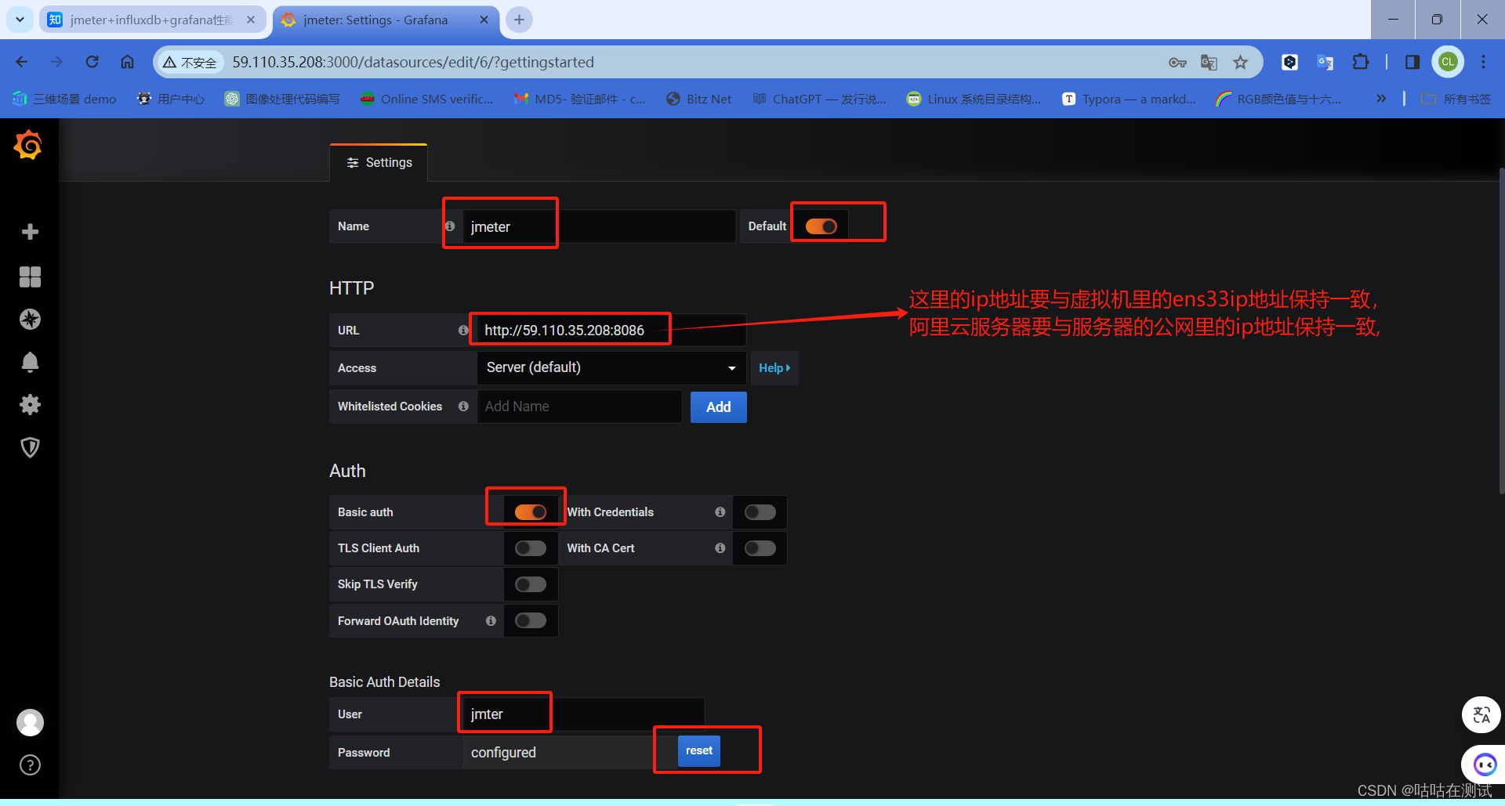Screen dimensions: 1505x806
Task: Open the Linux bookmark in bookmarks bar
Action: (x=974, y=99)
